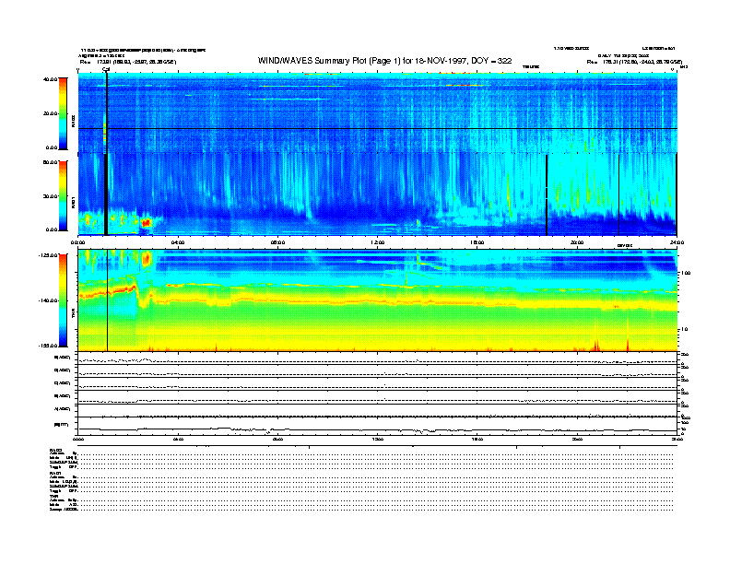Image resolution: width=730 pixels, height=564 pixels.
Task: Click the Rsun position text at top right
Action: 634,62
